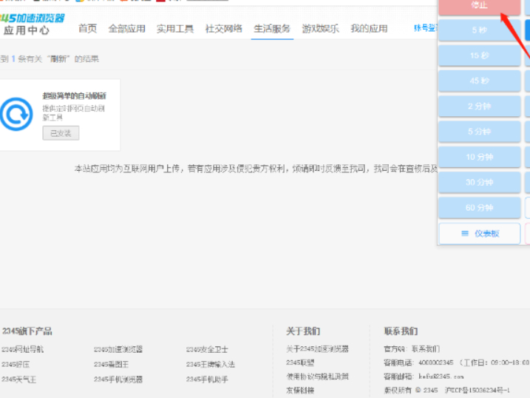Open 2345安全卫士 footer link
530x398 pixels.
point(207,349)
